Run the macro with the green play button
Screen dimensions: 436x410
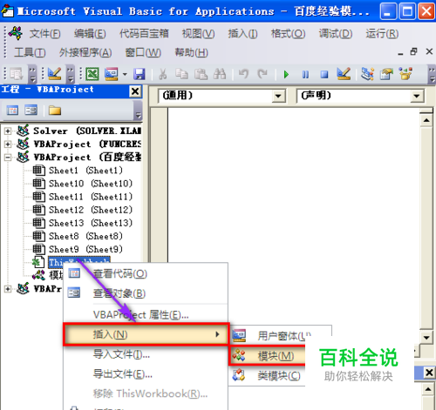pos(286,75)
